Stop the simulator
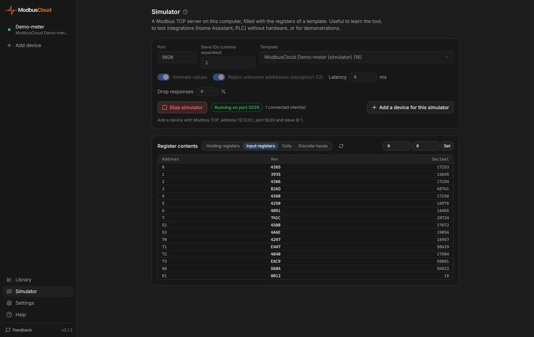 pyautogui.click(x=182, y=107)
